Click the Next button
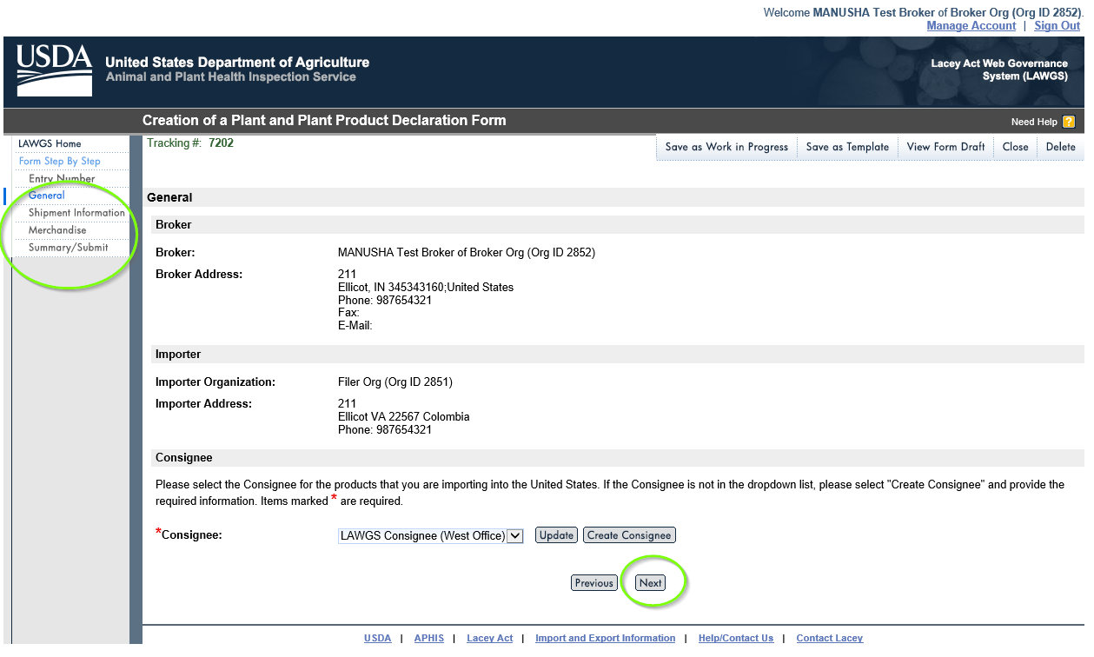This screenshot has height=657, width=1094. 650,583
